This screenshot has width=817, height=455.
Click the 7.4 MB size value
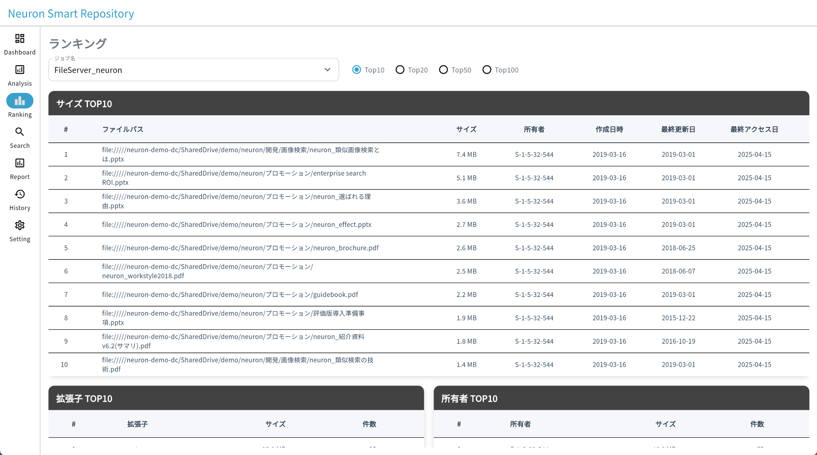point(466,154)
